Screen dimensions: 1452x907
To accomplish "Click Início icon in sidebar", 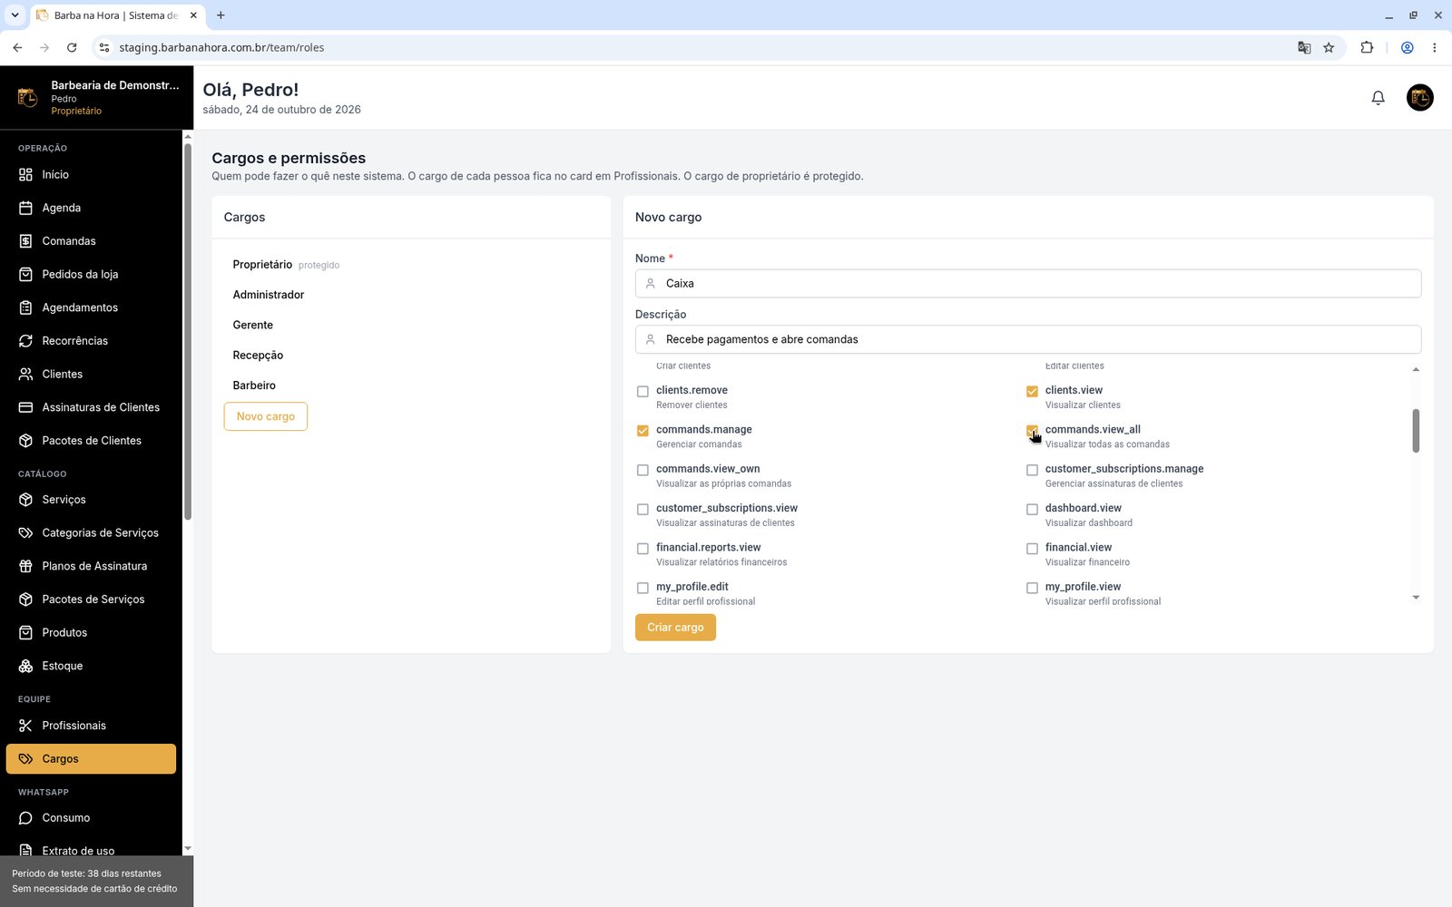I will click(25, 174).
